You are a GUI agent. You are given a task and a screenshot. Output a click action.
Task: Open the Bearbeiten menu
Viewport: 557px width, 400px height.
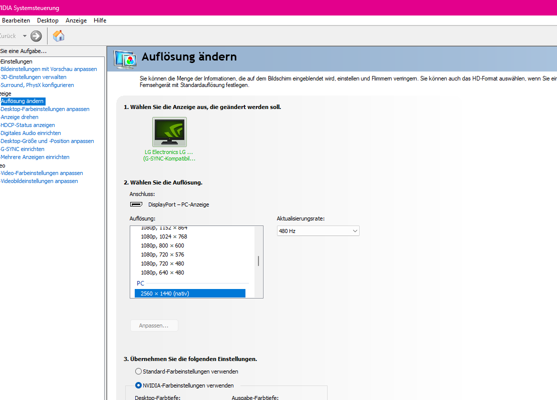[16, 20]
